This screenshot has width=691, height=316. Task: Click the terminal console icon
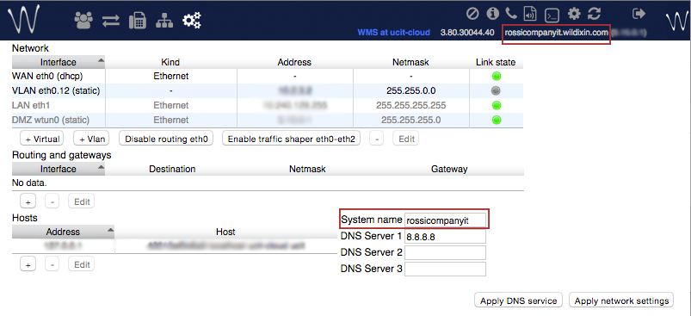(x=552, y=15)
